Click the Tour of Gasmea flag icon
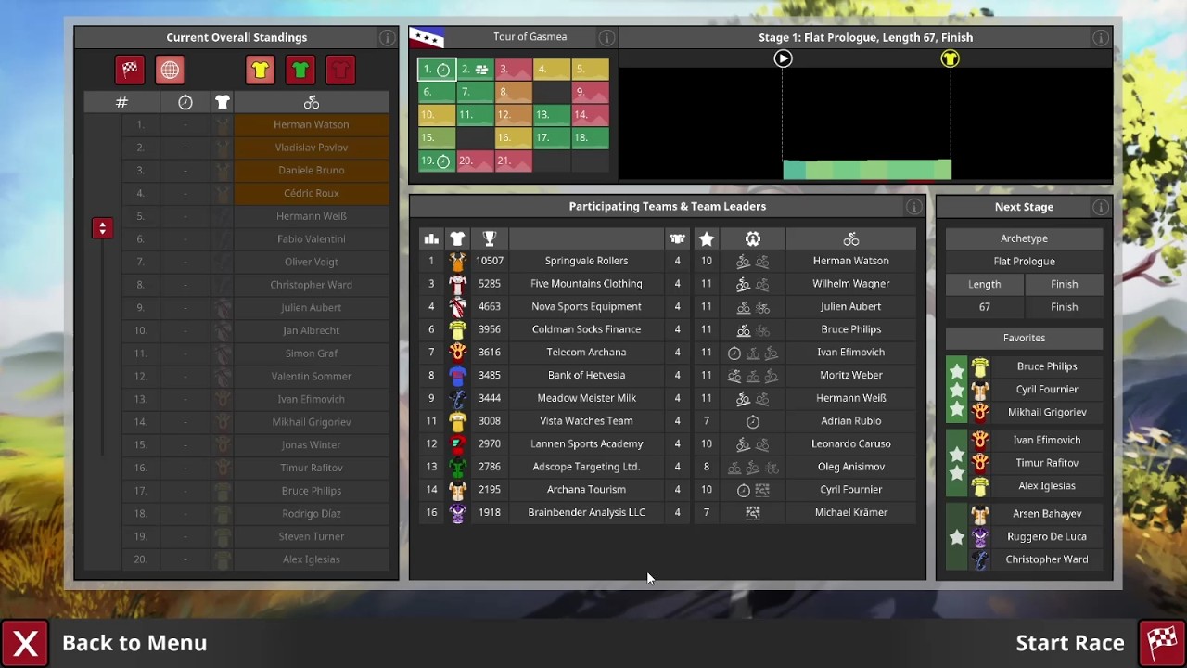Viewport: 1187px width, 668px height. click(427, 37)
